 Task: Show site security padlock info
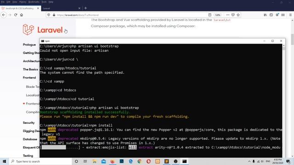pyautogui.click(x=54, y=15)
